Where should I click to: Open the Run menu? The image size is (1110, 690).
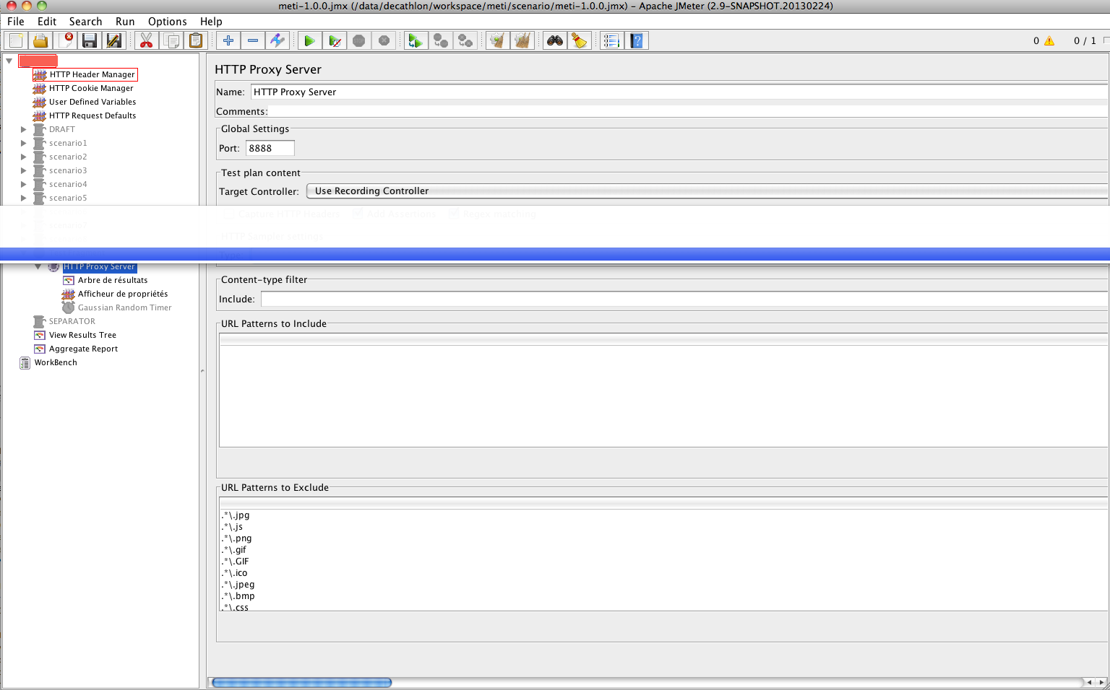pos(125,22)
